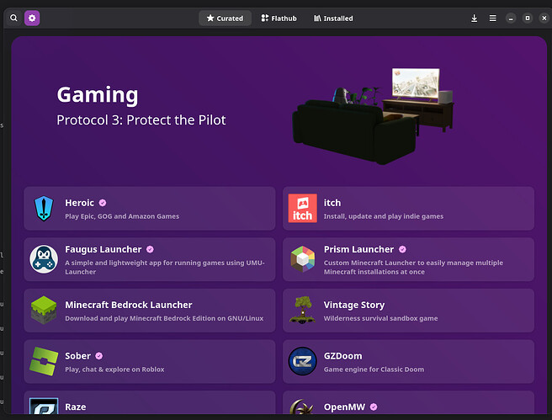The height and width of the screenshot is (420, 552).
Task: Open the Faugus Launcher title
Action: [x=103, y=249]
